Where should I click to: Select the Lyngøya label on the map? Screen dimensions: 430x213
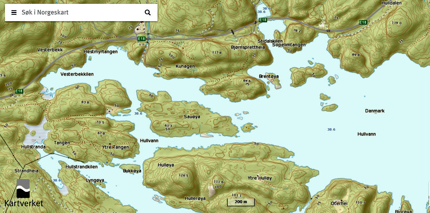coord(95,180)
